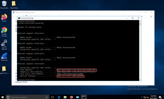The height and width of the screenshot is (99, 164).
Task: Click the Command Prompt scrollbar thumb
Action: (x=140, y=24)
